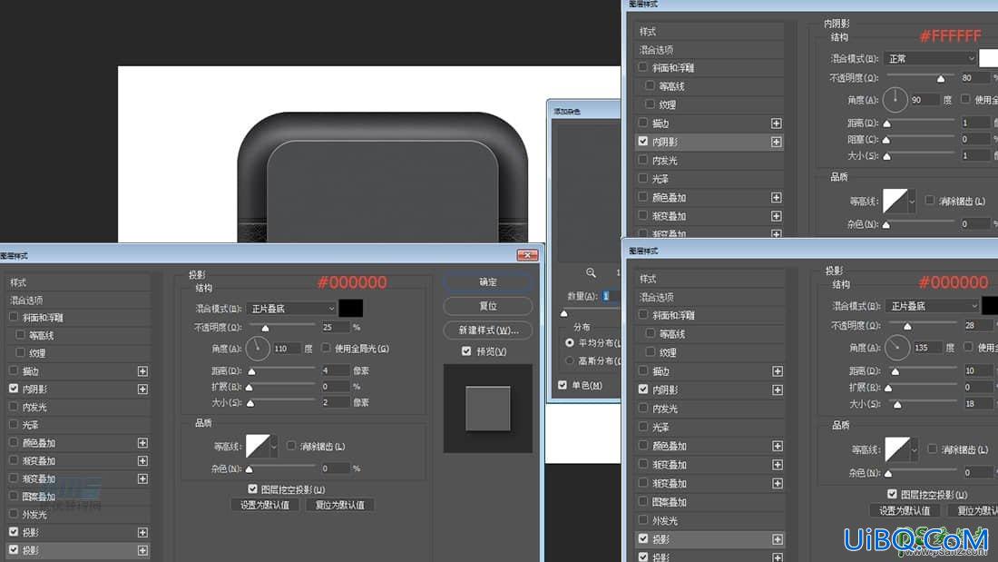Click the angle dial next to 110 degrees

pos(258,349)
